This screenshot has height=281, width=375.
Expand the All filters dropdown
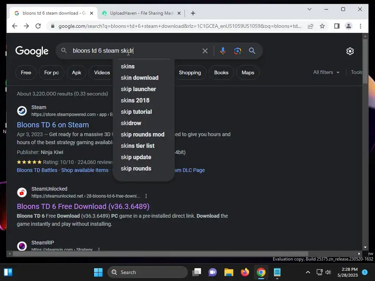tap(326, 72)
